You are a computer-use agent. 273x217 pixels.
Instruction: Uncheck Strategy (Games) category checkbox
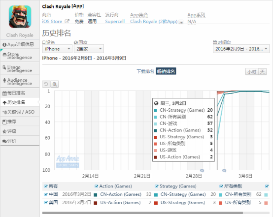pos(157,186)
